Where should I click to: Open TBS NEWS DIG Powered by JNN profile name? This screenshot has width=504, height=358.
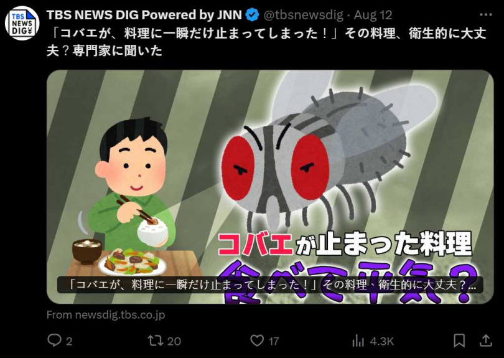[144, 15]
